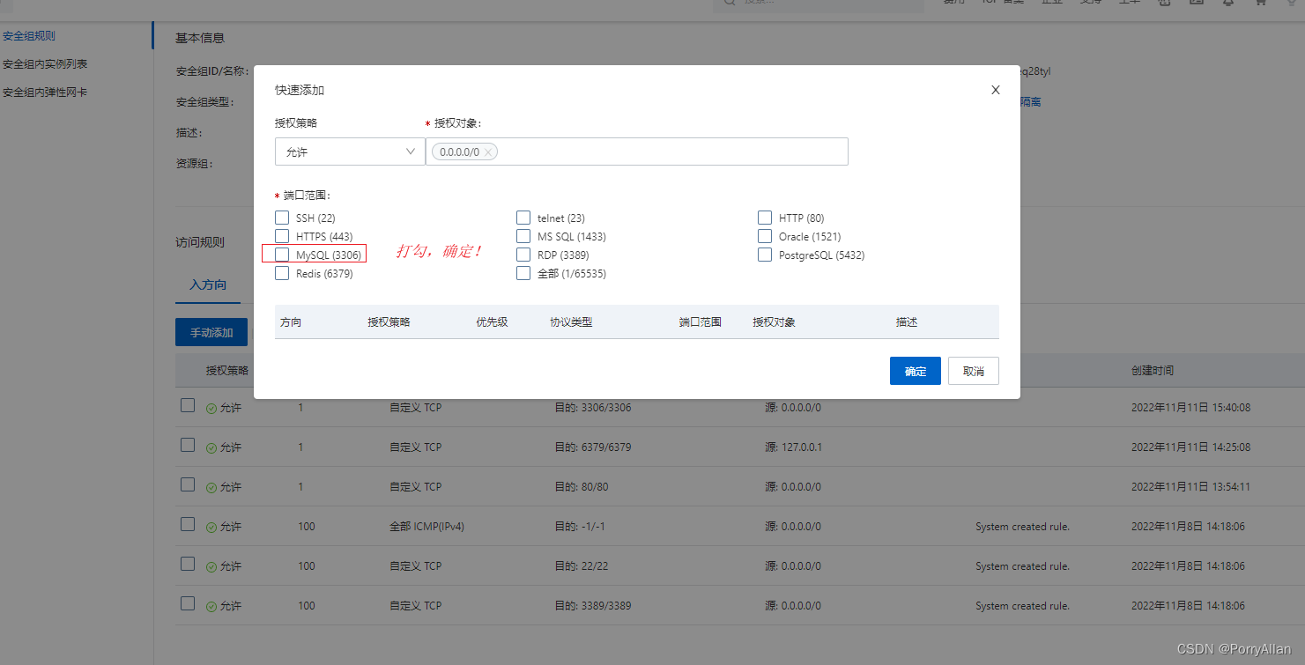
Task: Click the timestamp 2022年11月11日 14:25:08
Action: point(1191,447)
